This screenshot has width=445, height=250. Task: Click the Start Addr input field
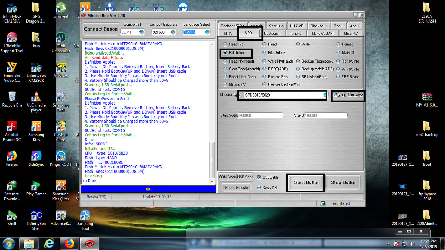260,115
